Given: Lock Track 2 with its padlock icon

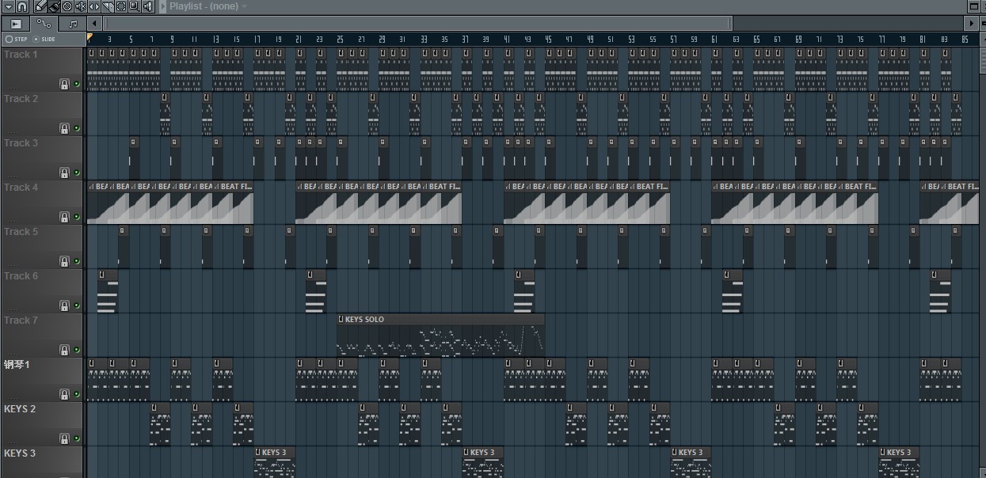Looking at the screenshot, I should pyautogui.click(x=64, y=128).
